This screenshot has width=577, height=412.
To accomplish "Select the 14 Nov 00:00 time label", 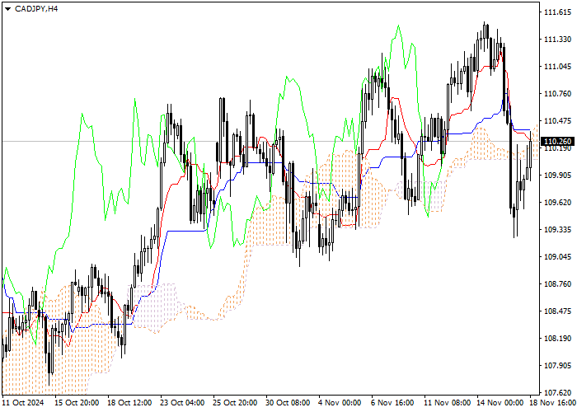I will (x=500, y=403).
